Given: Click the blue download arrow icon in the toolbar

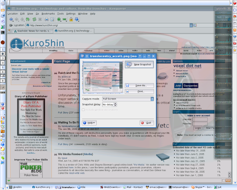Looking at the screenshot, I should pos(77,19).
